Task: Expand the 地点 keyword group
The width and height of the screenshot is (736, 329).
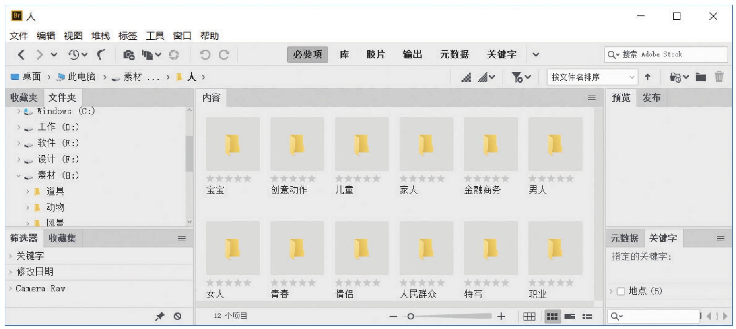Action: [611, 291]
